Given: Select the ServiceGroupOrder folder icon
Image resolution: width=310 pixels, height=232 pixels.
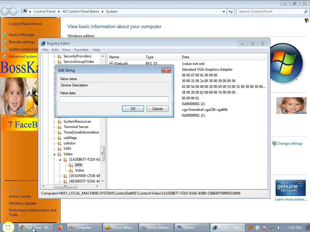Looking at the screenshot, I should tap(59, 62).
